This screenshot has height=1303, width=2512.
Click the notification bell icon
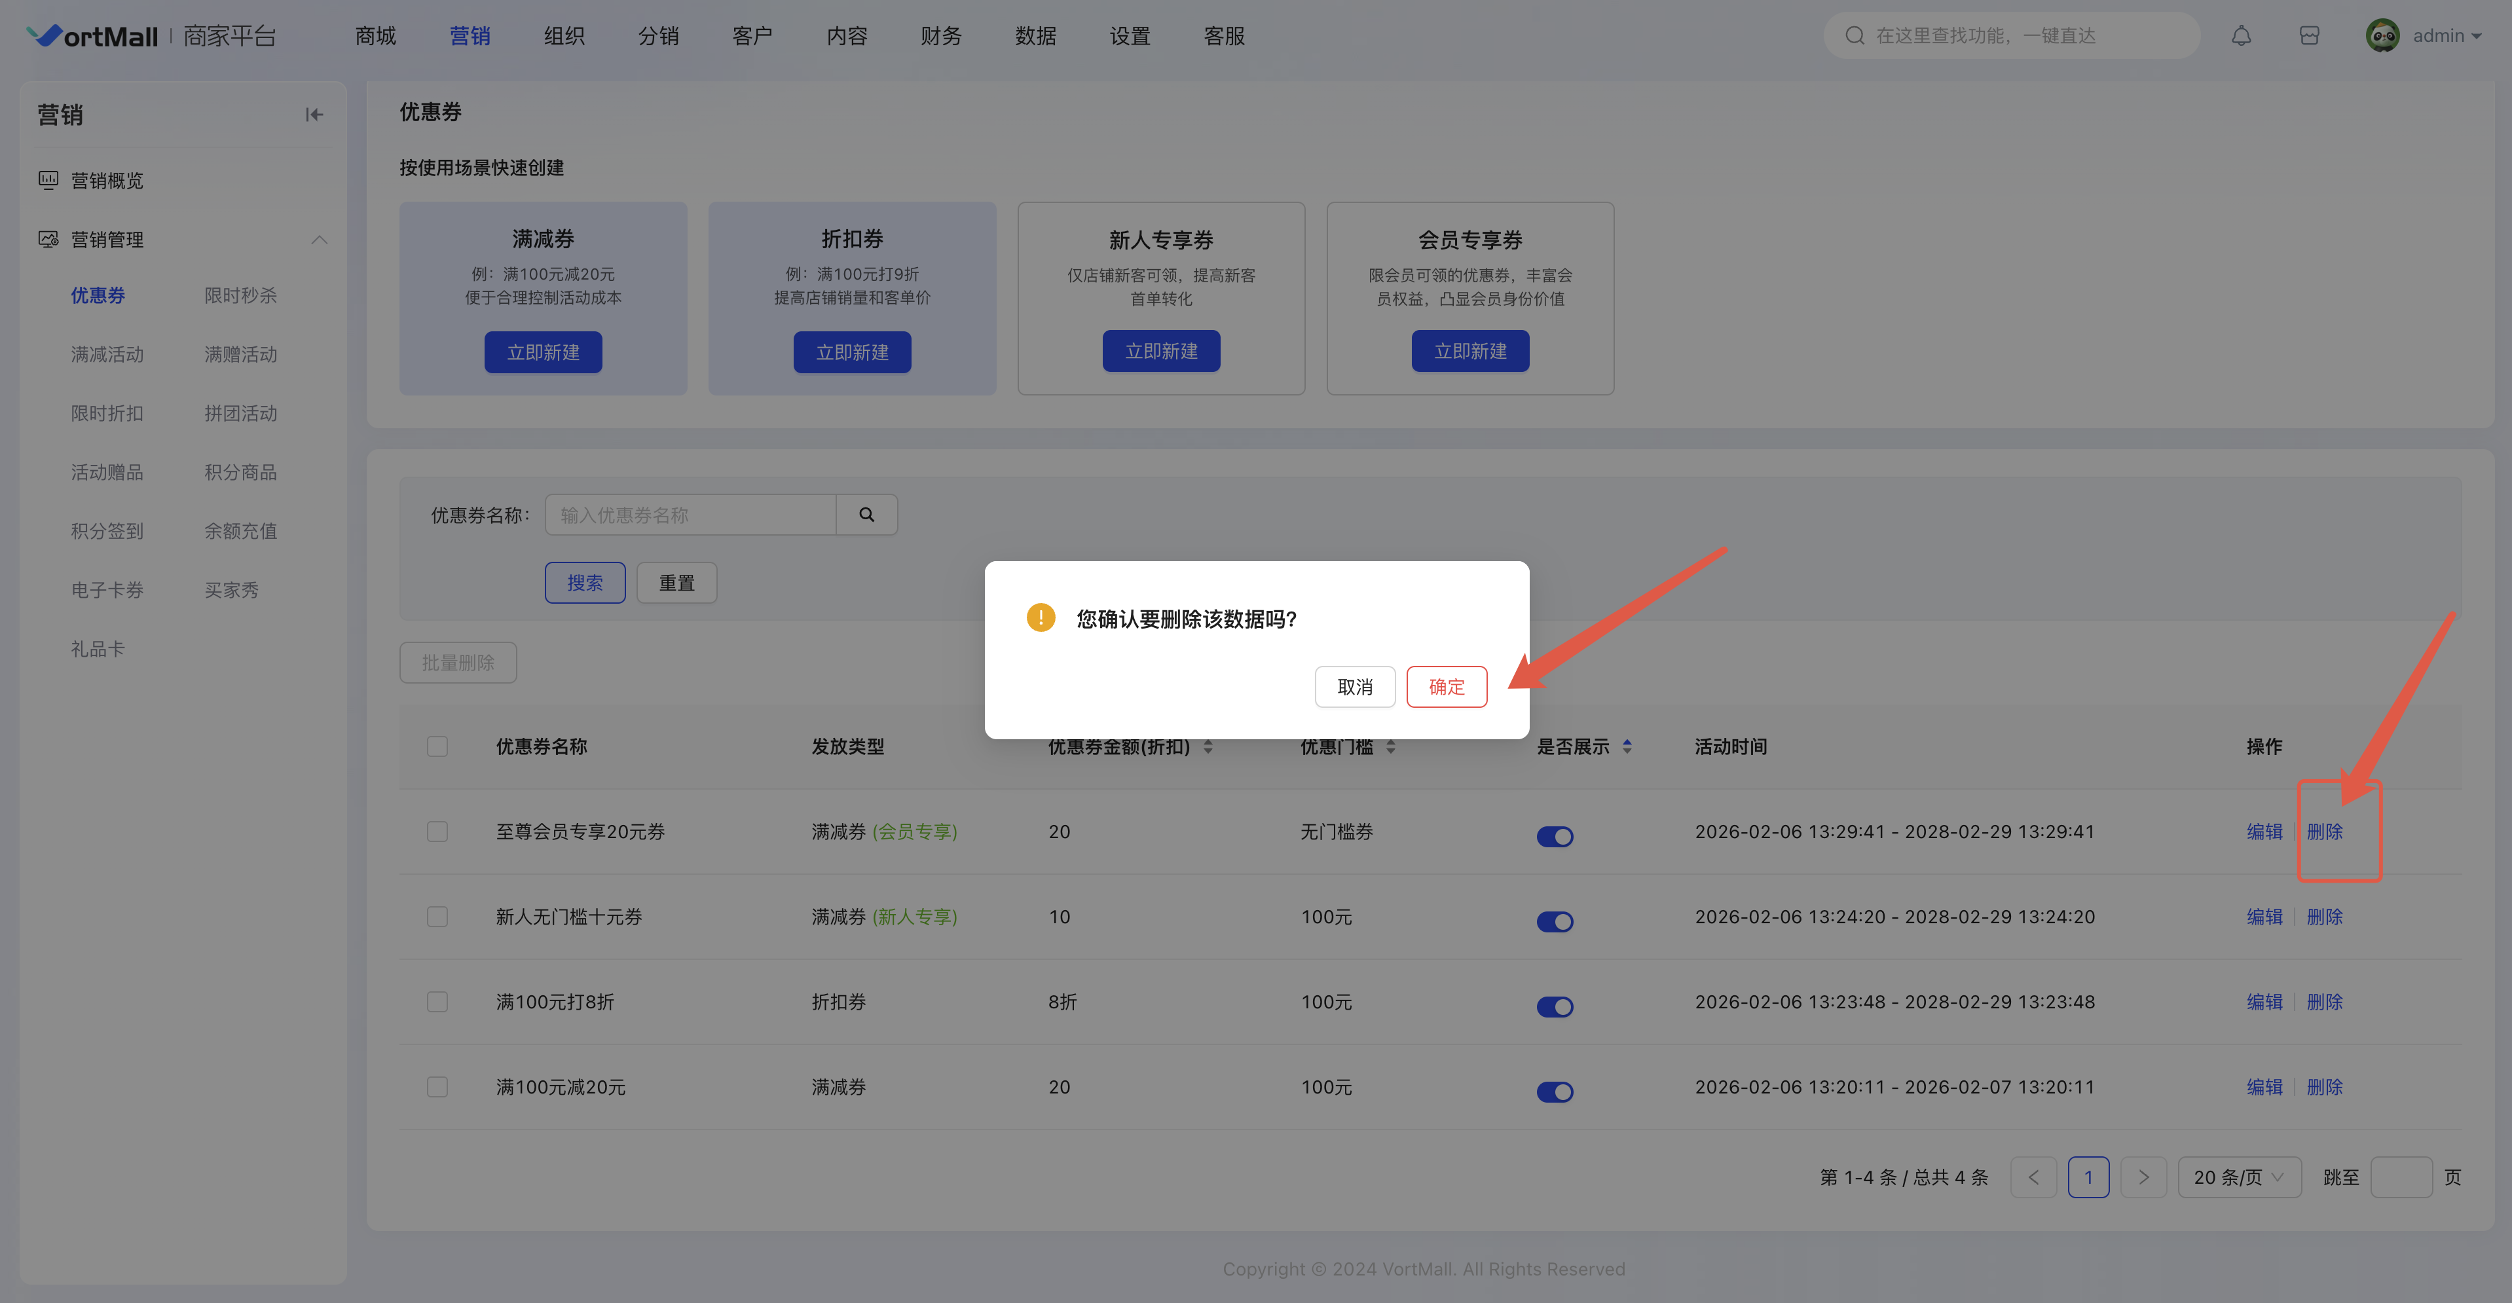(2241, 36)
